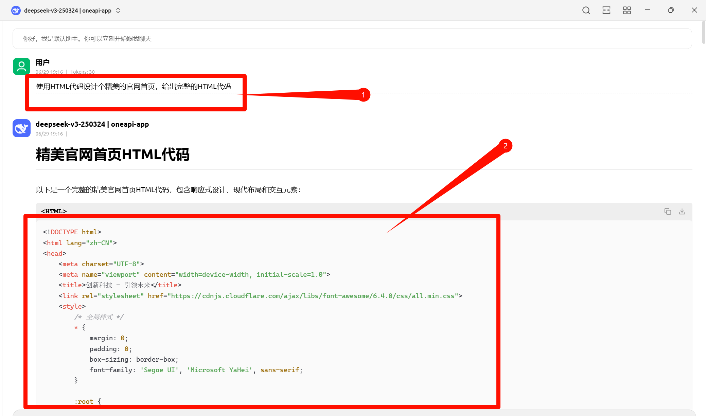Copy the HTML code block
Screen dimensions: 706x416
[x=668, y=212]
